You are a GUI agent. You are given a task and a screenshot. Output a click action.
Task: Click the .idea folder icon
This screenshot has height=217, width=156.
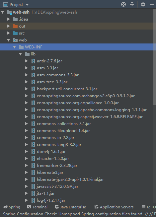[x=15, y=19]
